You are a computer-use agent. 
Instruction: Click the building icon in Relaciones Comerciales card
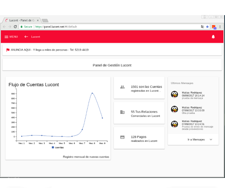[x=122, y=112]
